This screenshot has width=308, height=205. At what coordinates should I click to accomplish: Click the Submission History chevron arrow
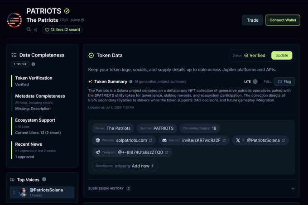[x=293, y=189]
